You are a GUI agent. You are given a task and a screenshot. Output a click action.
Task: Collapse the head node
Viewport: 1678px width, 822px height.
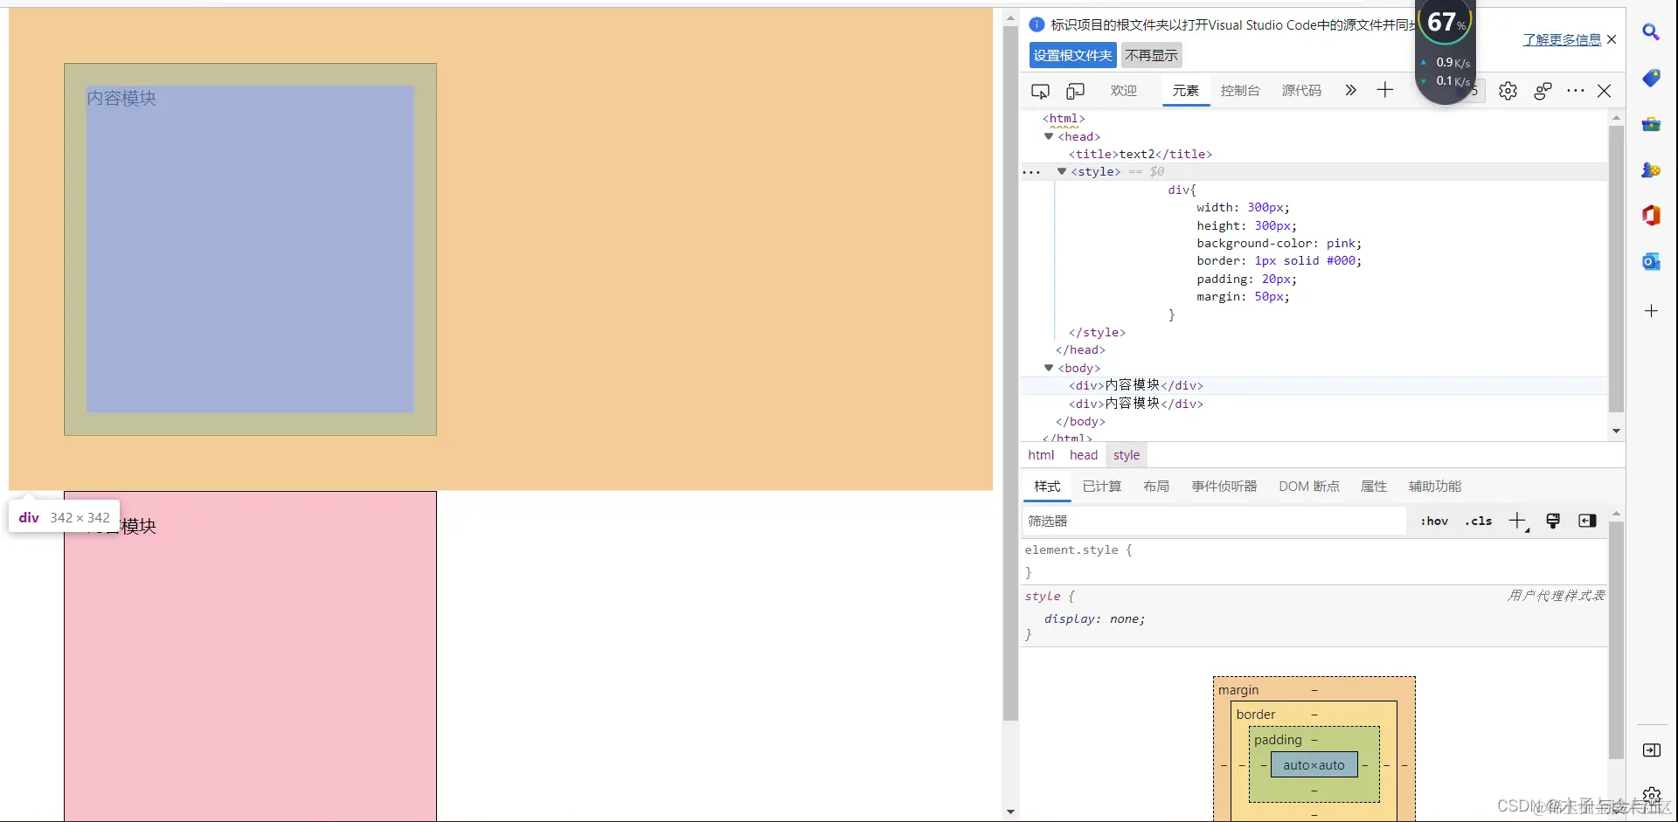pos(1049,136)
